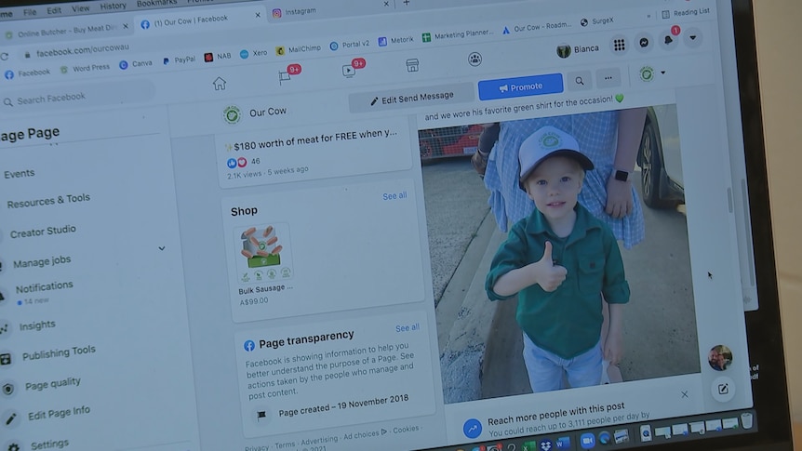Open Resources & Tools in the sidebar
This screenshot has width=802, height=451.
pyautogui.click(x=48, y=201)
